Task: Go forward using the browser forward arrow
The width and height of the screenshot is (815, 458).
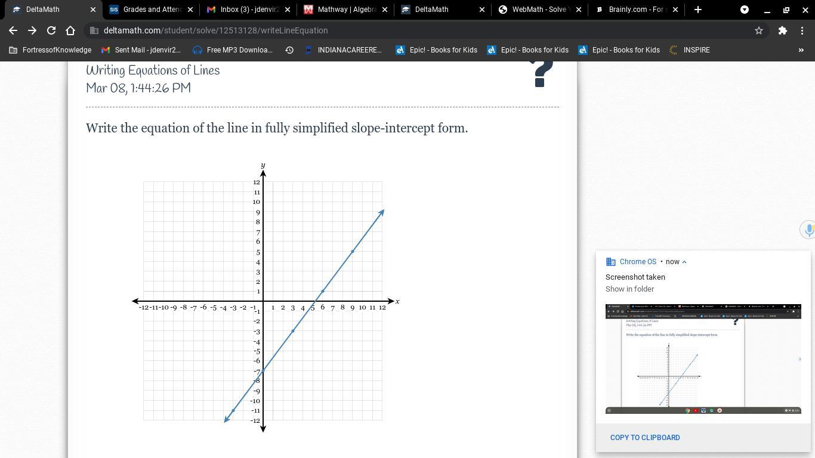Action: click(32, 30)
